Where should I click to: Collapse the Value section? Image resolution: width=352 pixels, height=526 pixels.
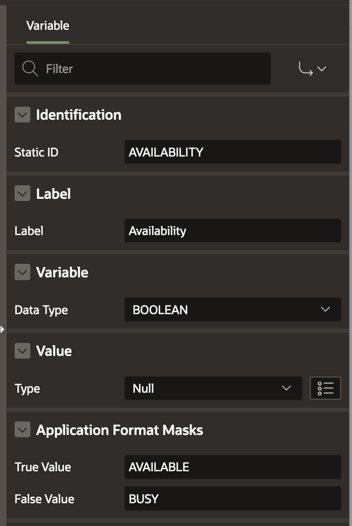(22, 351)
